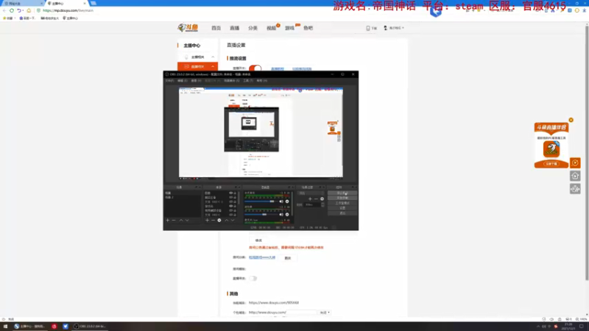Open the 工具(T) menu in the OBS menu bar

tap(248, 81)
